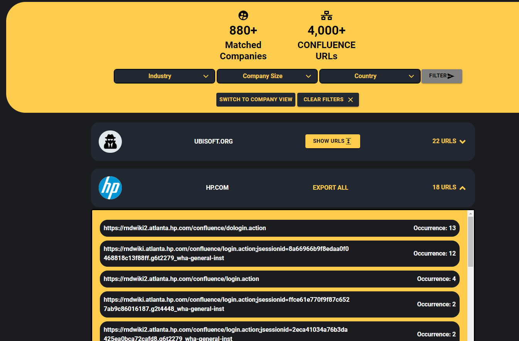Export all HP.COM URLs

(330, 187)
